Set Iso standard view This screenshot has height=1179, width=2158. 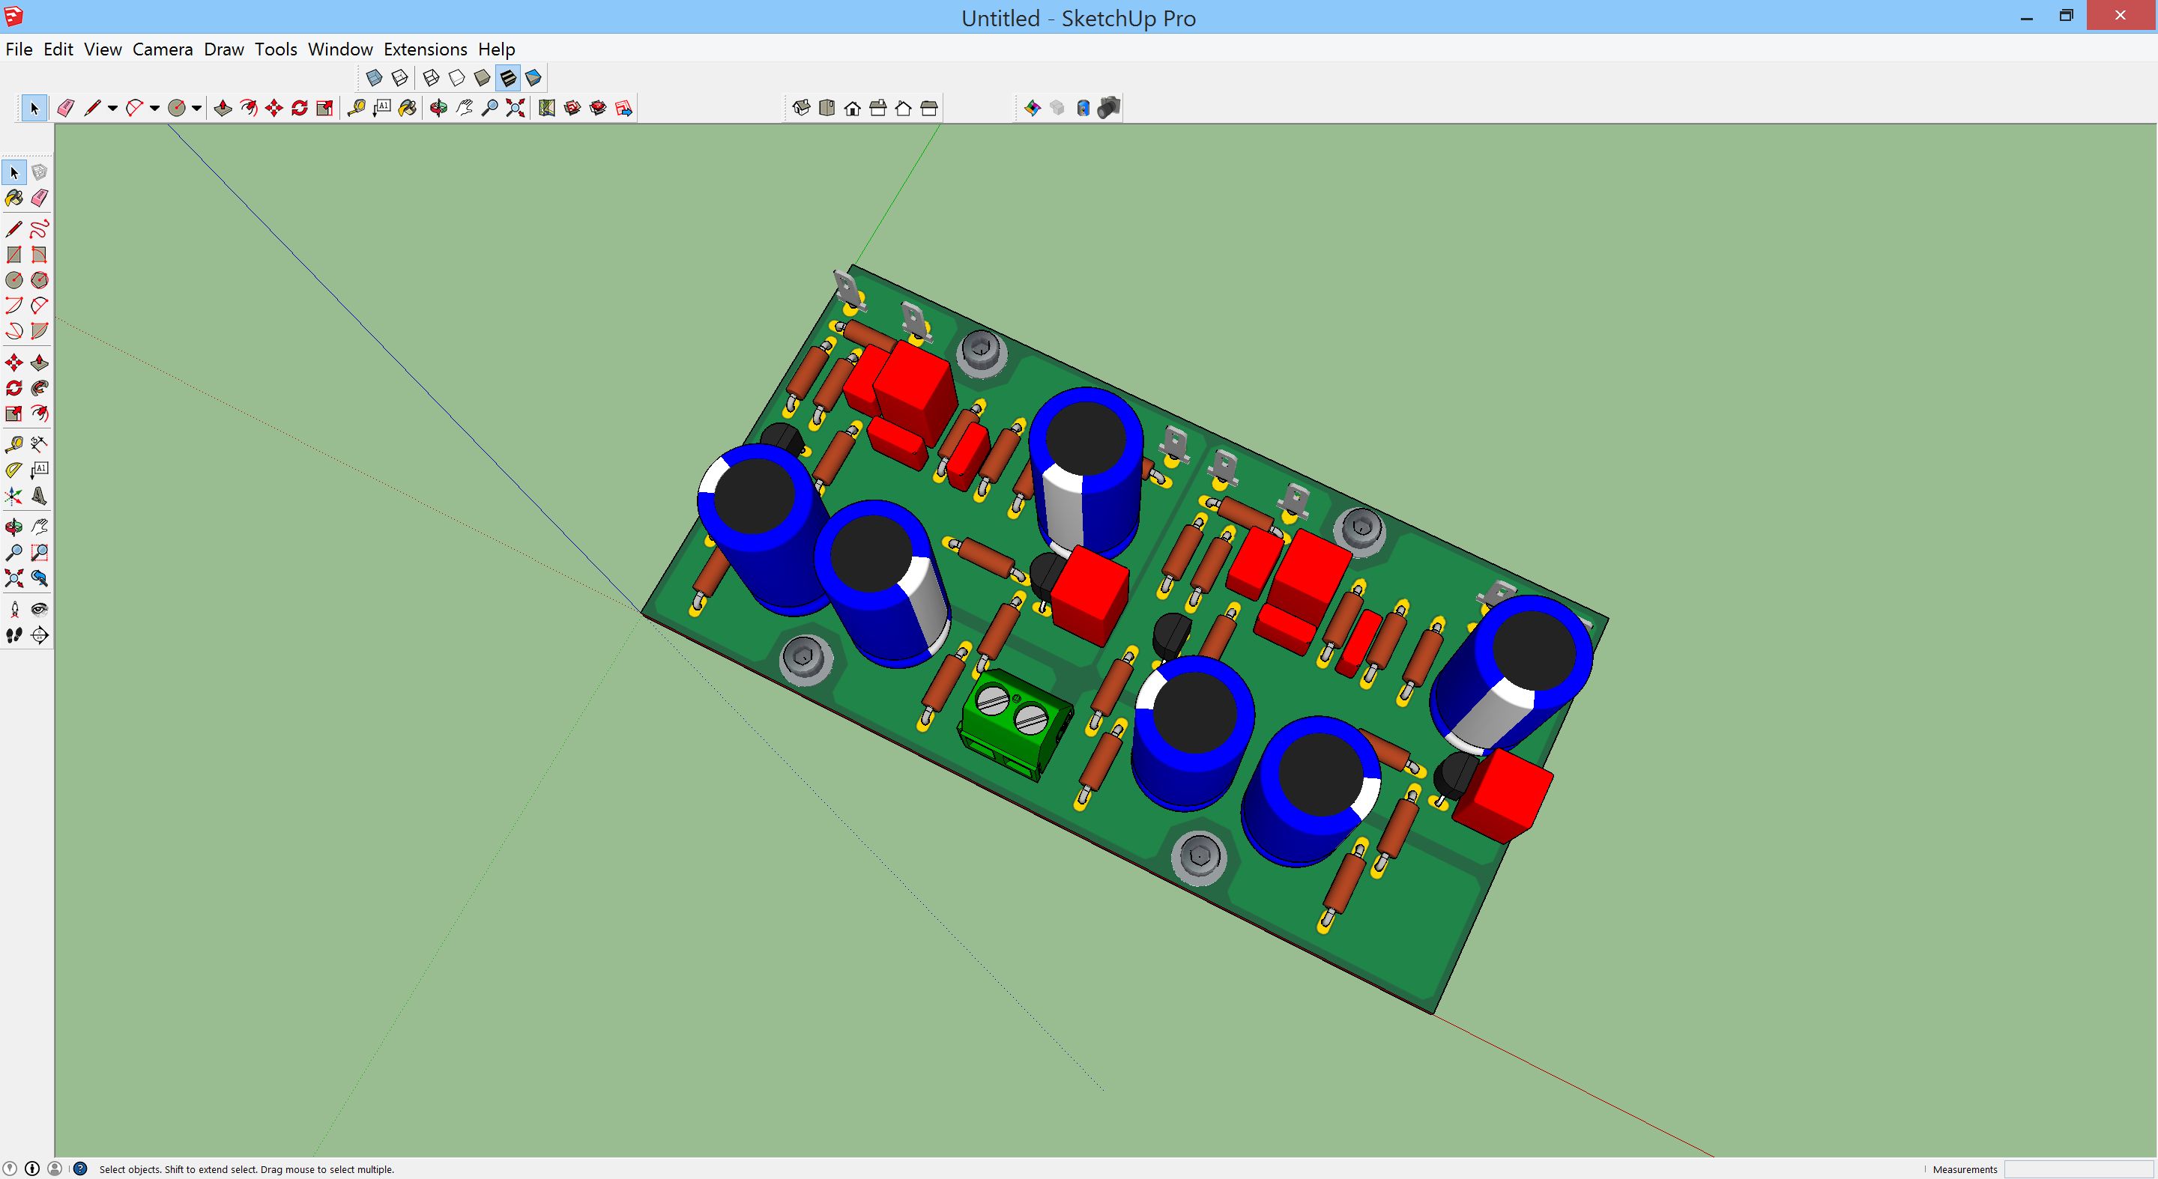point(802,108)
